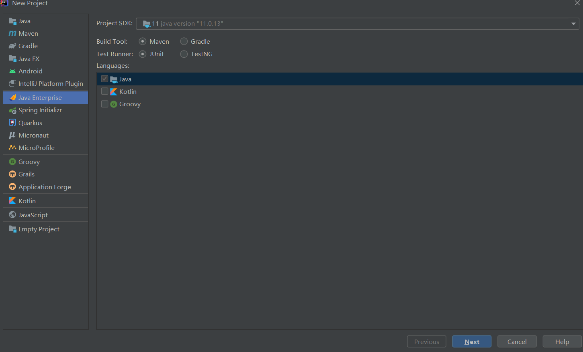This screenshot has width=583, height=352.
Task: Click the MicroProfile icon
Action: coord(12,148)
